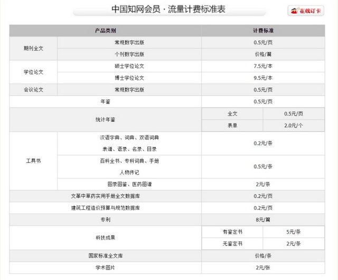Click the 个刊数字出版 row label

point(129,54)
